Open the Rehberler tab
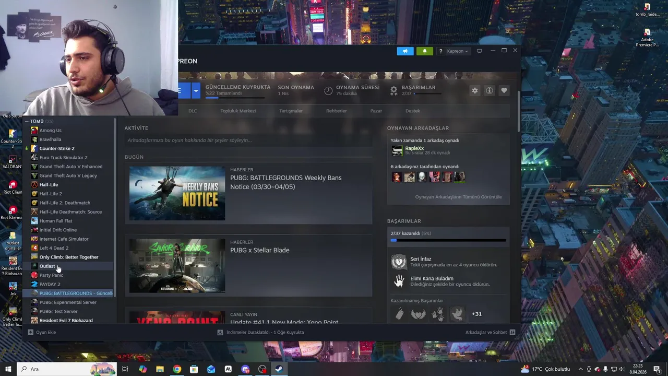Image resolution: width=668 pixels, height=376 pixels. (x=336, y=111)
